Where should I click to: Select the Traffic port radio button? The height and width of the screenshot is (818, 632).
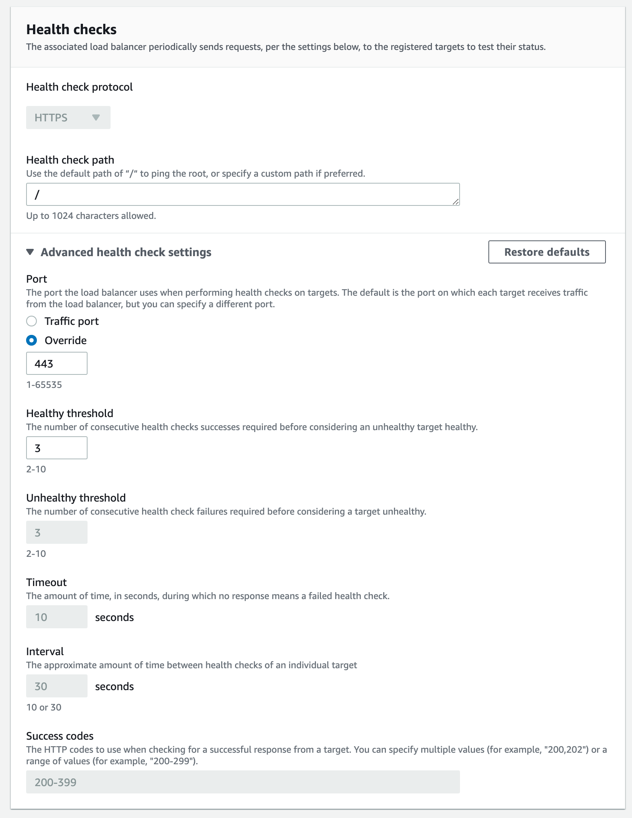click(31, 321)
